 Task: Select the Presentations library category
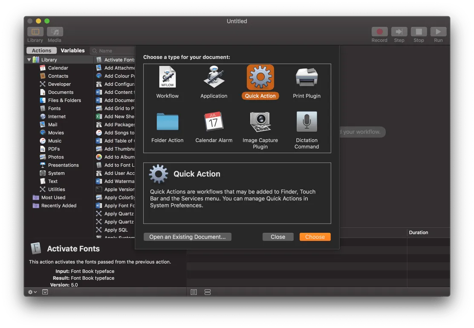click(x=63, y=165)
